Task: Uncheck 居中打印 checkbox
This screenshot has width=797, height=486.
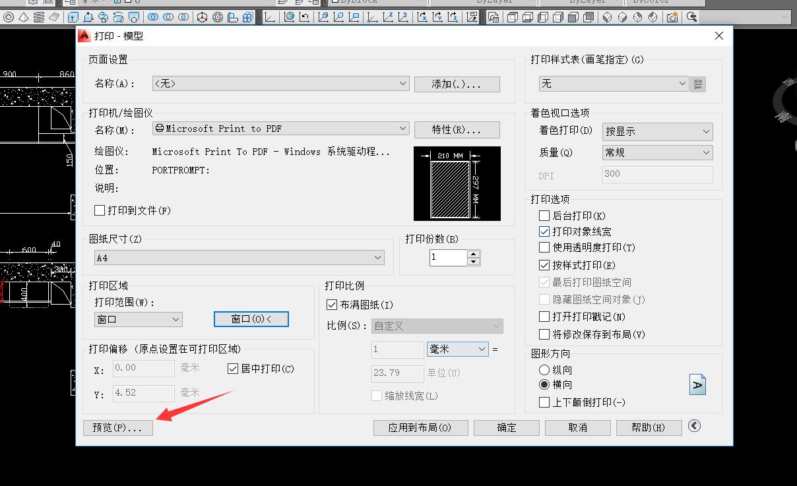Action: (232, 369)
